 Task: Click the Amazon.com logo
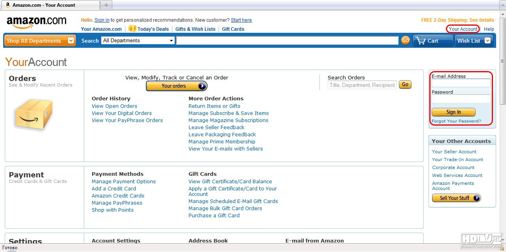36,23
